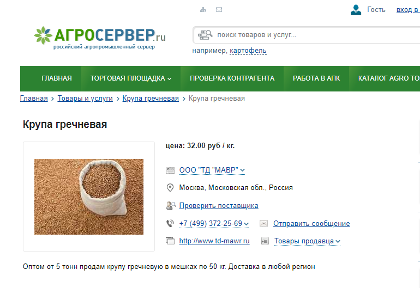This screenshot has height=288, width=420.
Task: Click the message envelope icon near Отправить сообщение
Action: coord(263,224)
